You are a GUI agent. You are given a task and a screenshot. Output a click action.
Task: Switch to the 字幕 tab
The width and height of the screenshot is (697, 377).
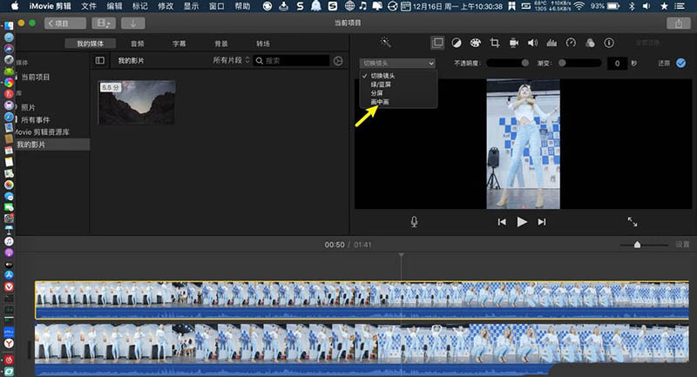179,43
